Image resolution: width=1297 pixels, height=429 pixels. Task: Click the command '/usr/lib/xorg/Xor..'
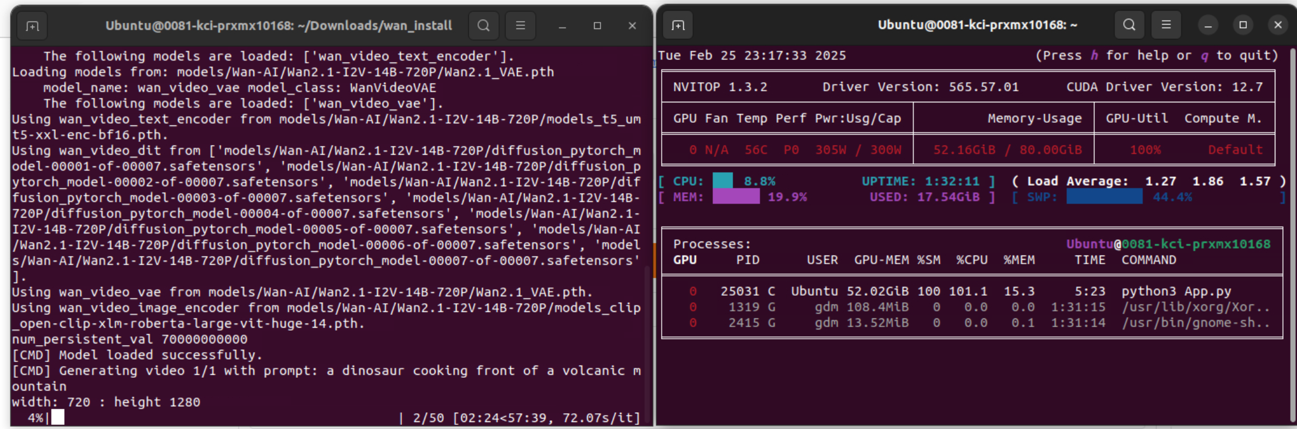(x=1196, y=307)
